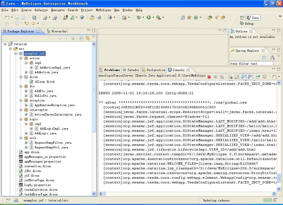The image size is (283, 205).
Task: Open the Debug button dropdown arrow
Action: coord(143,17)
